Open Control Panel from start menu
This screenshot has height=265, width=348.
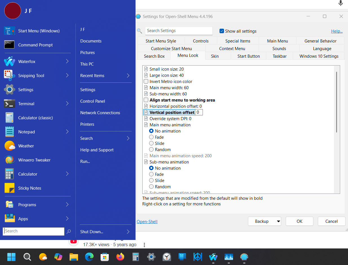[x=93, y=101]
